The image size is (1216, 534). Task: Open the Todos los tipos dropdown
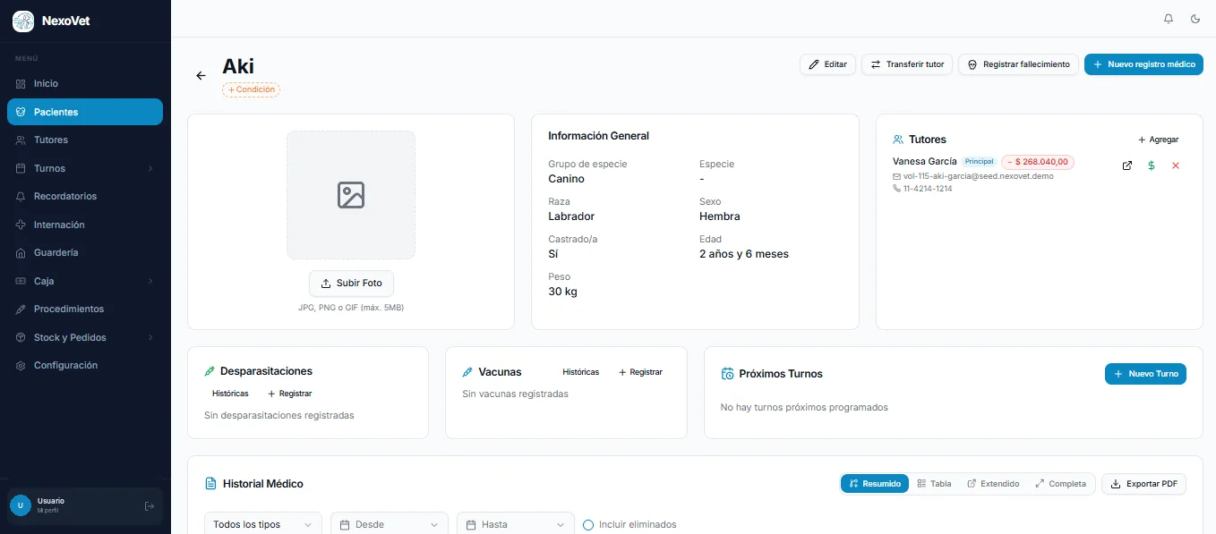pos(263,525)
